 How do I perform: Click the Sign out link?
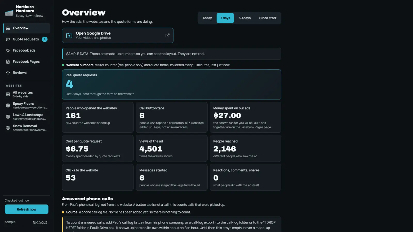coord(40,222)
